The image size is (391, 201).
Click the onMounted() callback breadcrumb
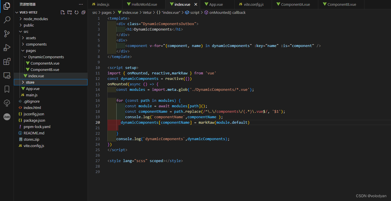(x=225, y=12)
